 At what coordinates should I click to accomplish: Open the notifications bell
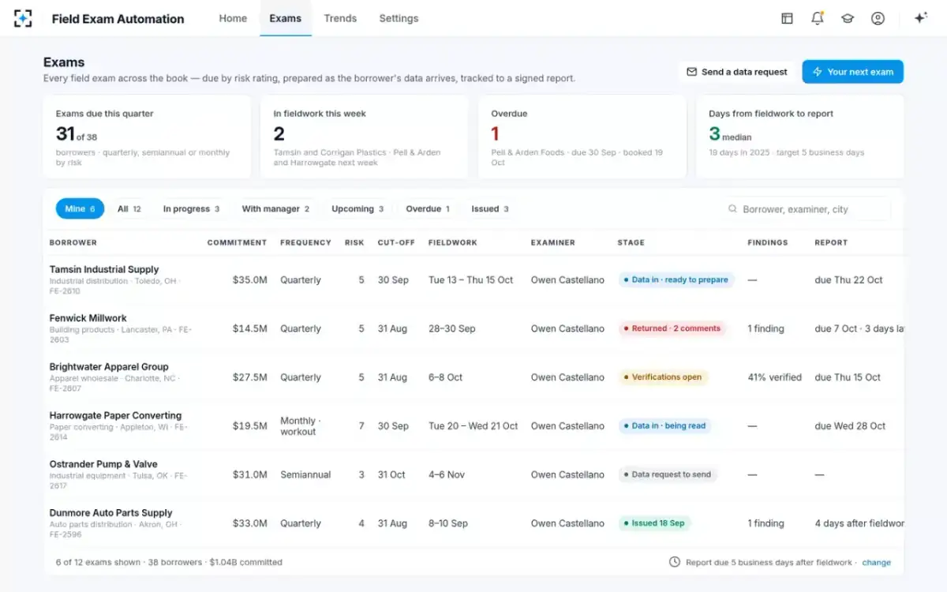click(x=818, y=18)
